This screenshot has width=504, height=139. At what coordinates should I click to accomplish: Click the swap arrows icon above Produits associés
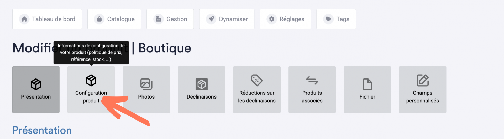tap(312, 80)
